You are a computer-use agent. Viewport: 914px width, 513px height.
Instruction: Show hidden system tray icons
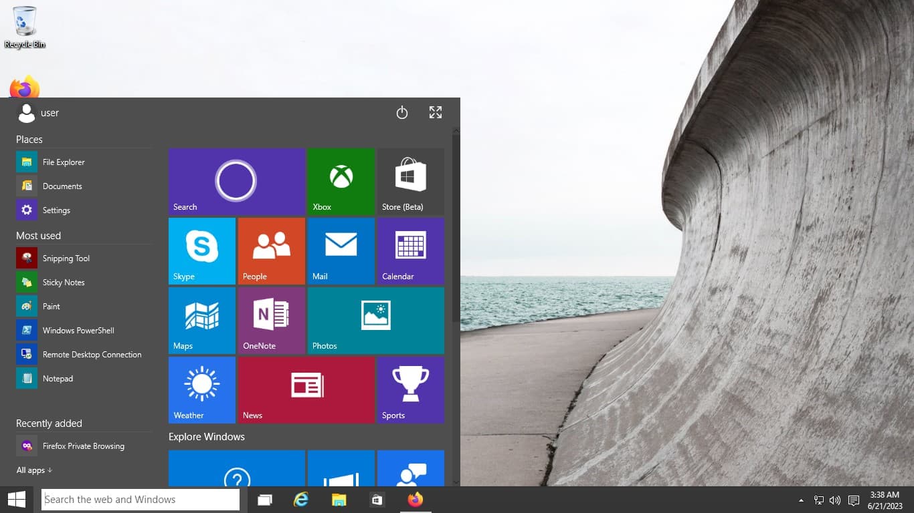click(x=801, y=500)
